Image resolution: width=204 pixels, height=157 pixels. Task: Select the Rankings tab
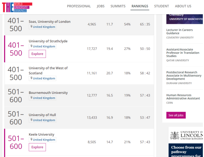(x=140, y=6)
